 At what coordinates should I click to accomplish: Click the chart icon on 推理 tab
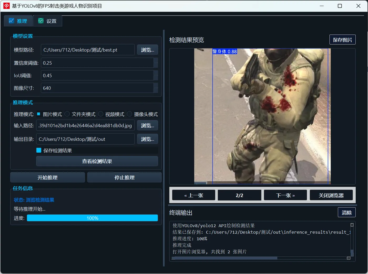[x=11, y=21]
